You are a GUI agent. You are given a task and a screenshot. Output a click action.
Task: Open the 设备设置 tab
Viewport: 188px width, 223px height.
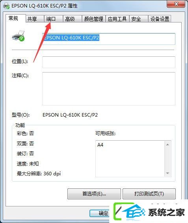[x=160, y=19]
